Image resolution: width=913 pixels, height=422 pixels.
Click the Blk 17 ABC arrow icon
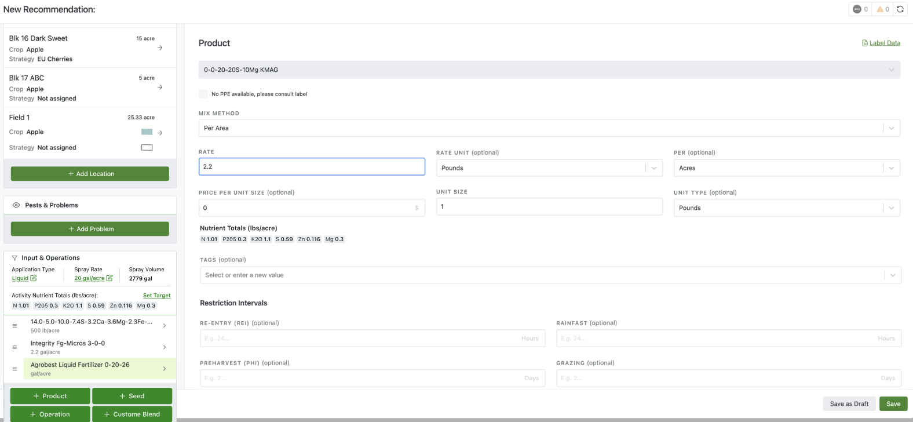160,87
